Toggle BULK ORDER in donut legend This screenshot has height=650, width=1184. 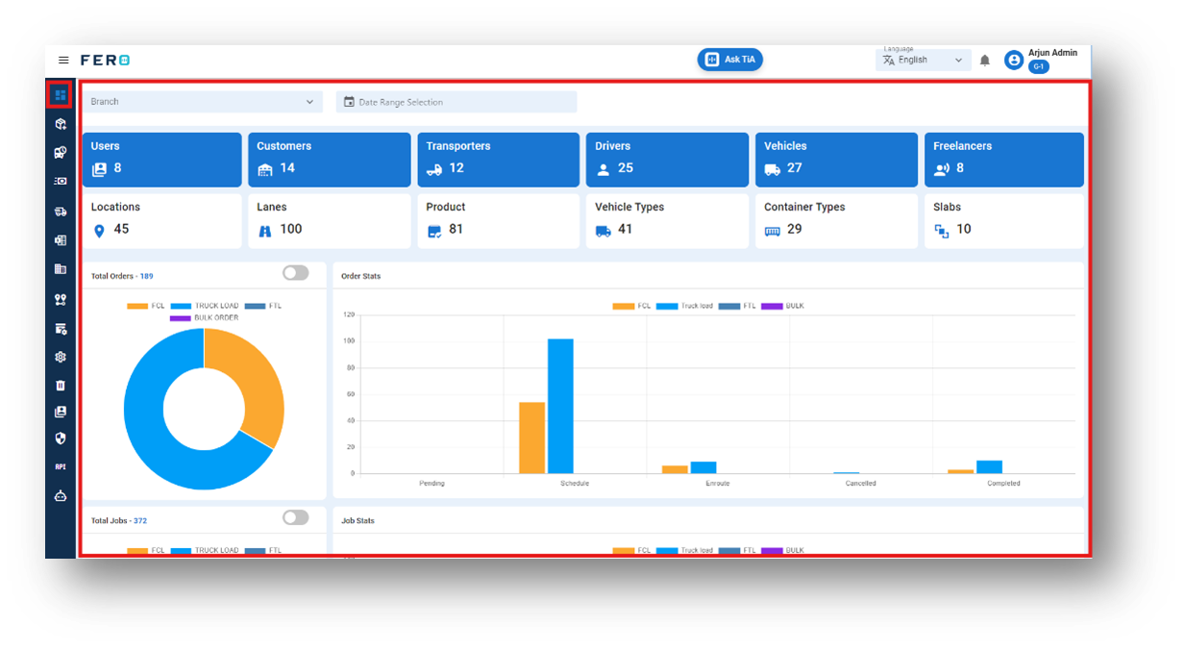[x=204, y=318]
